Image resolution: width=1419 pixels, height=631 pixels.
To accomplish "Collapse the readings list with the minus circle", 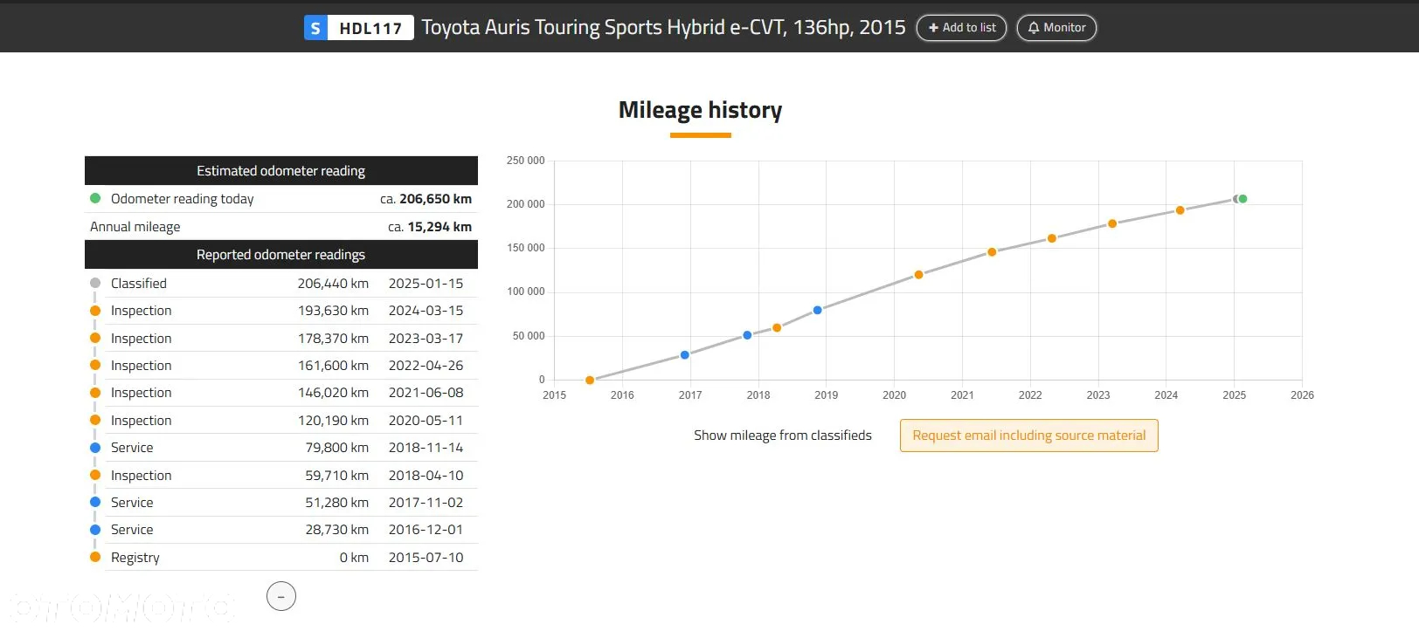I will point(280,596).
